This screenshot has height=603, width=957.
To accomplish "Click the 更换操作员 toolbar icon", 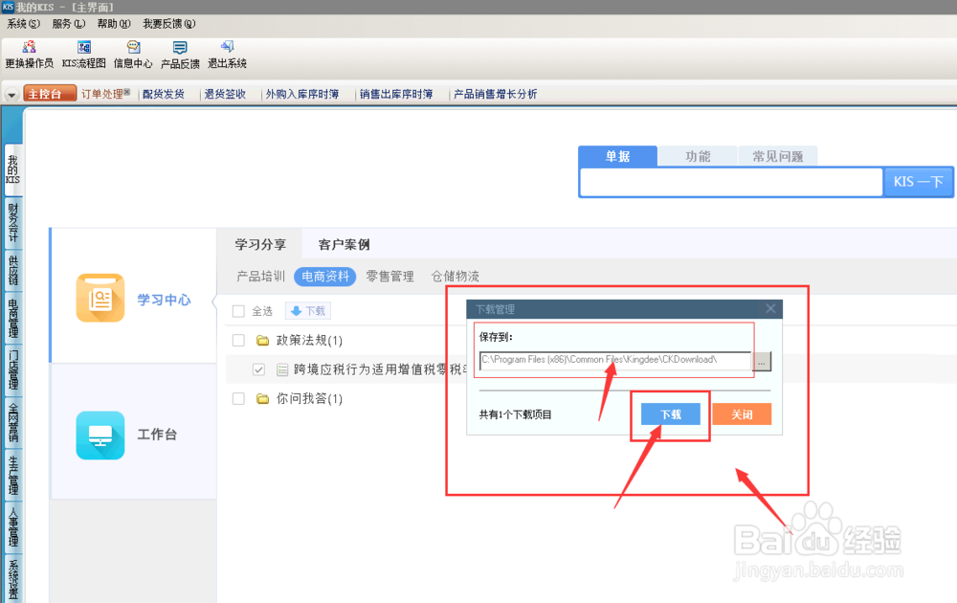I will [29, 47].
